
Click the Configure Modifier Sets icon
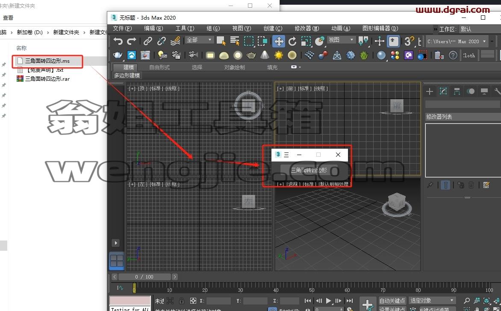[486, 185]
